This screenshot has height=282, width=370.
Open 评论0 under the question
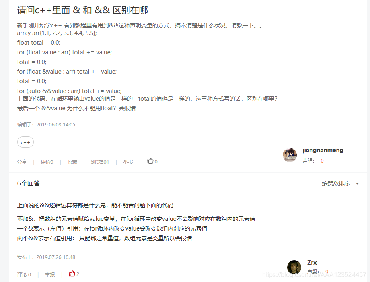[x=47, y=162]
